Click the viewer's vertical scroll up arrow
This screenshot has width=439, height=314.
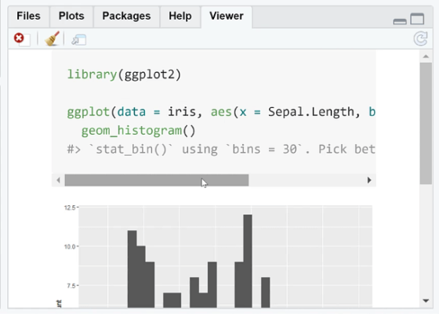coord(426,56)
